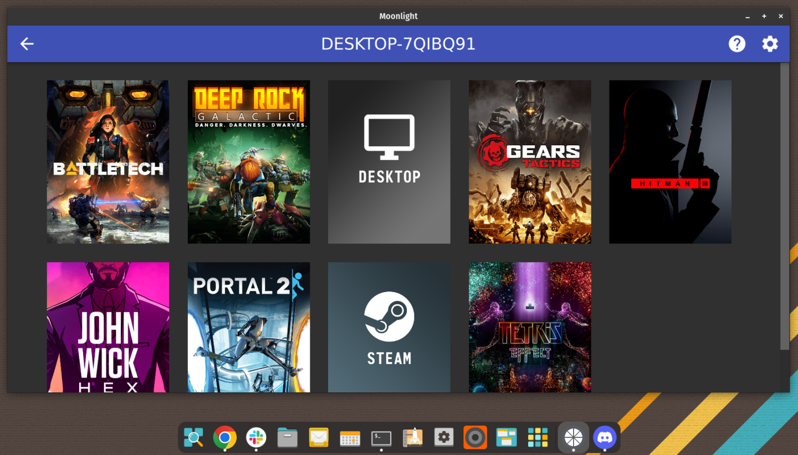Go back to the computer list

click(x=27, y=44)
